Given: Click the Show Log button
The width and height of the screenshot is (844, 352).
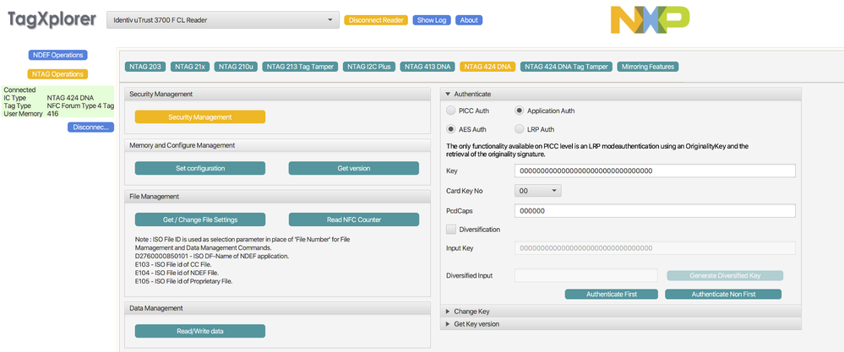Looking at the screenshot, I should [432, 20].
